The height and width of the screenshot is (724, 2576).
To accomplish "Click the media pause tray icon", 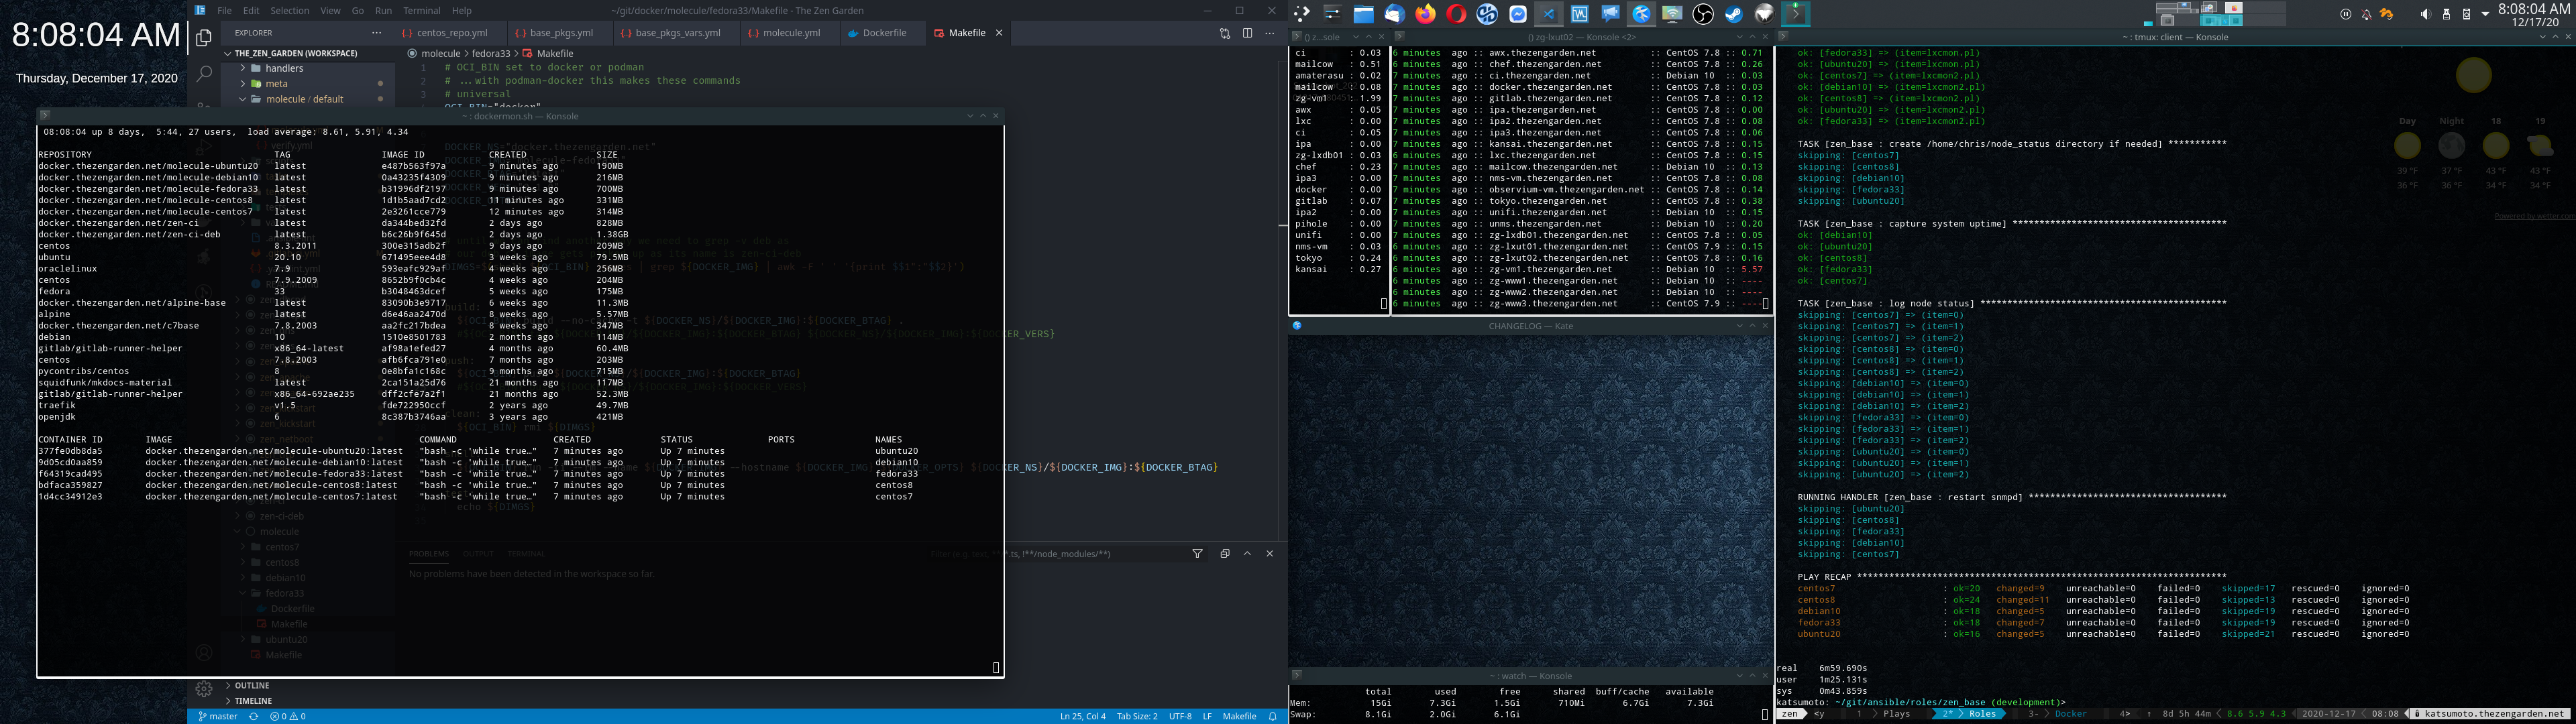I will pyautogui.click(x=2345, y=14).
